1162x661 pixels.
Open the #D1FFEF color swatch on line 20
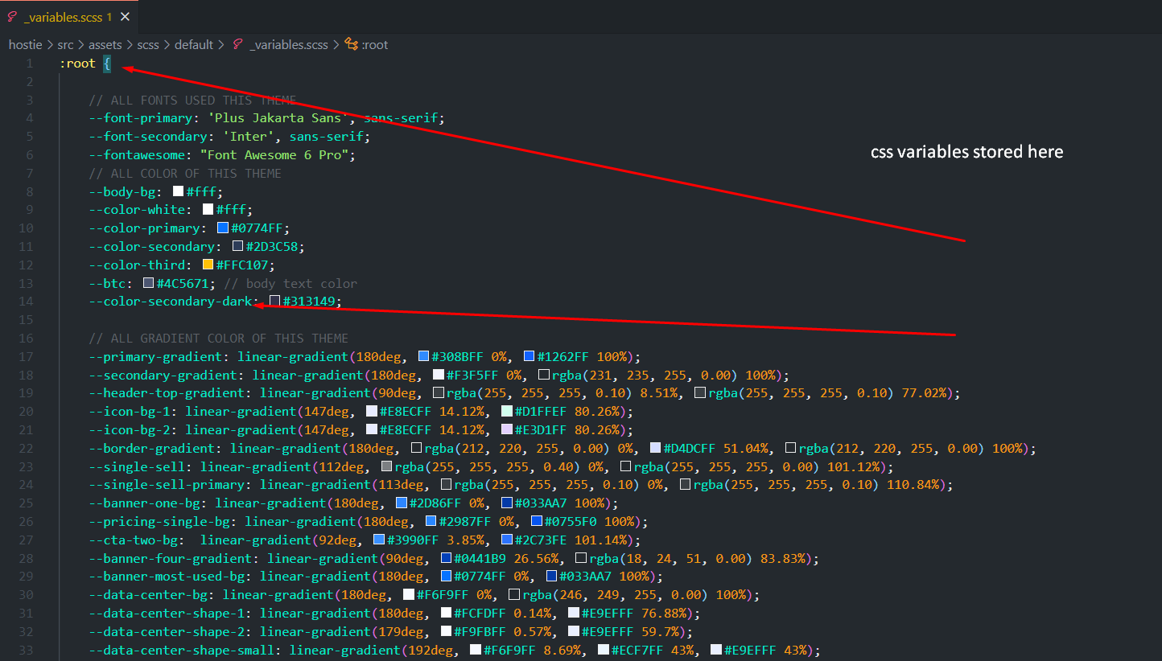[506, 412]
